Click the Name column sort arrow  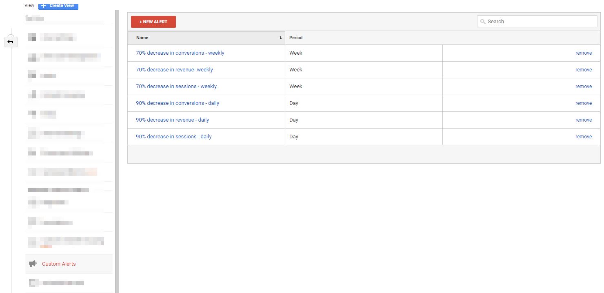[280, 38]
